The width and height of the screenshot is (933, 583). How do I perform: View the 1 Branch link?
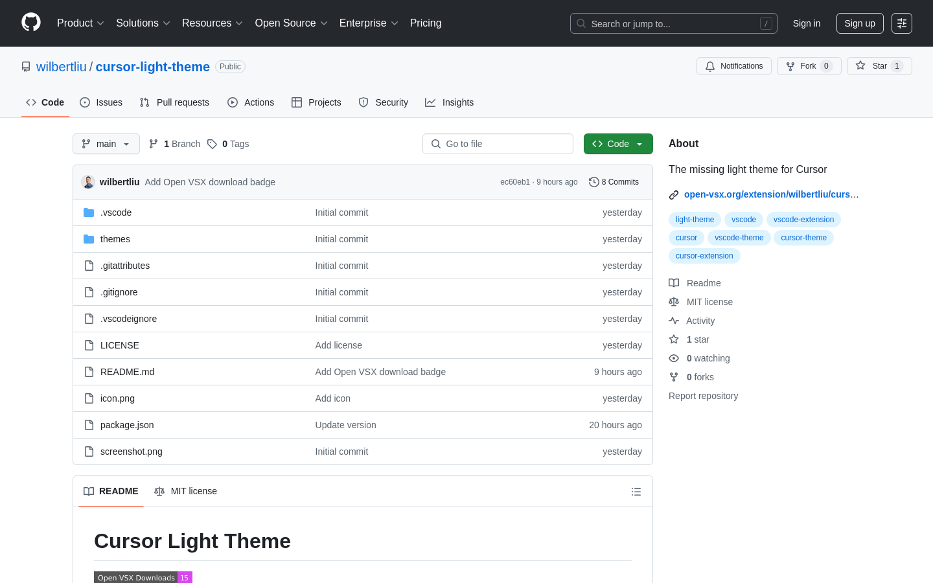[x=175, y=144]
